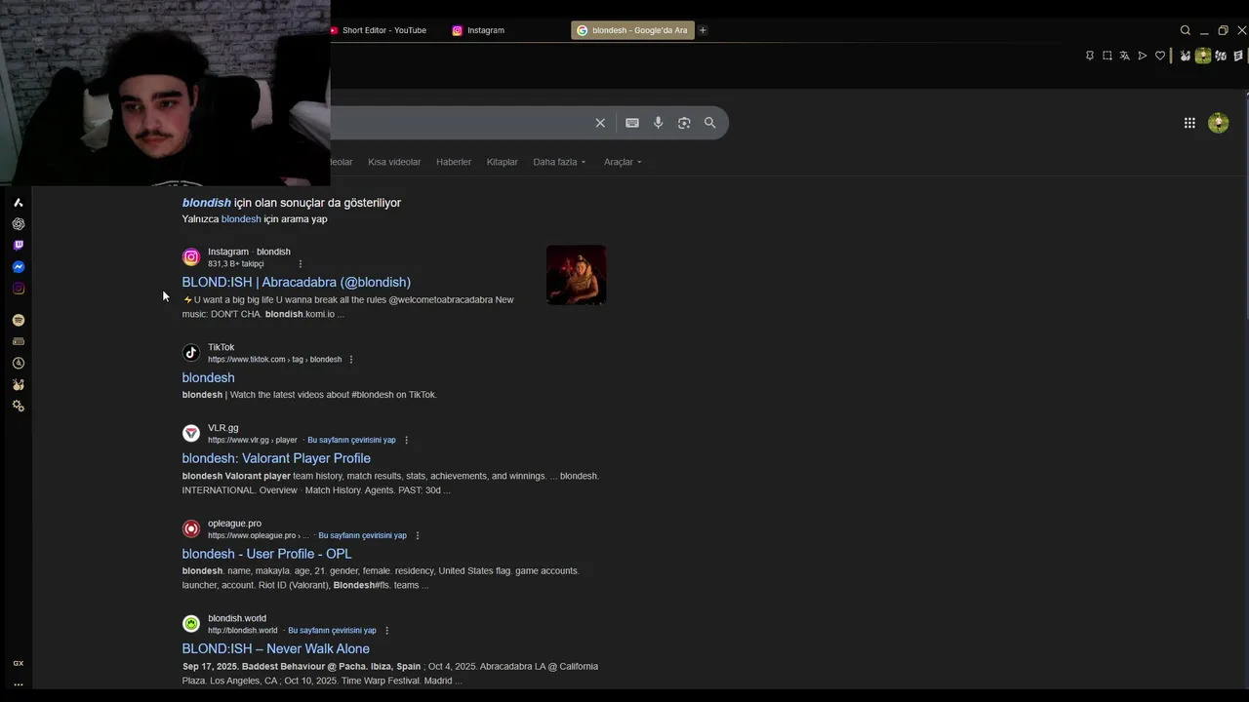1249x702 pixels.
Task: Bookmark page with the heart icon
Action: point(1160,56)
